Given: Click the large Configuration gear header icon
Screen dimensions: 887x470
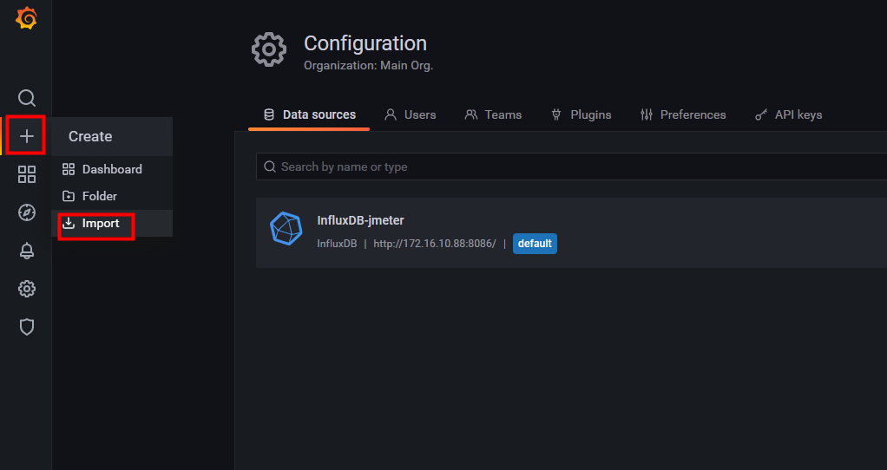Looking at the screenshot, I should coord(269,49).
